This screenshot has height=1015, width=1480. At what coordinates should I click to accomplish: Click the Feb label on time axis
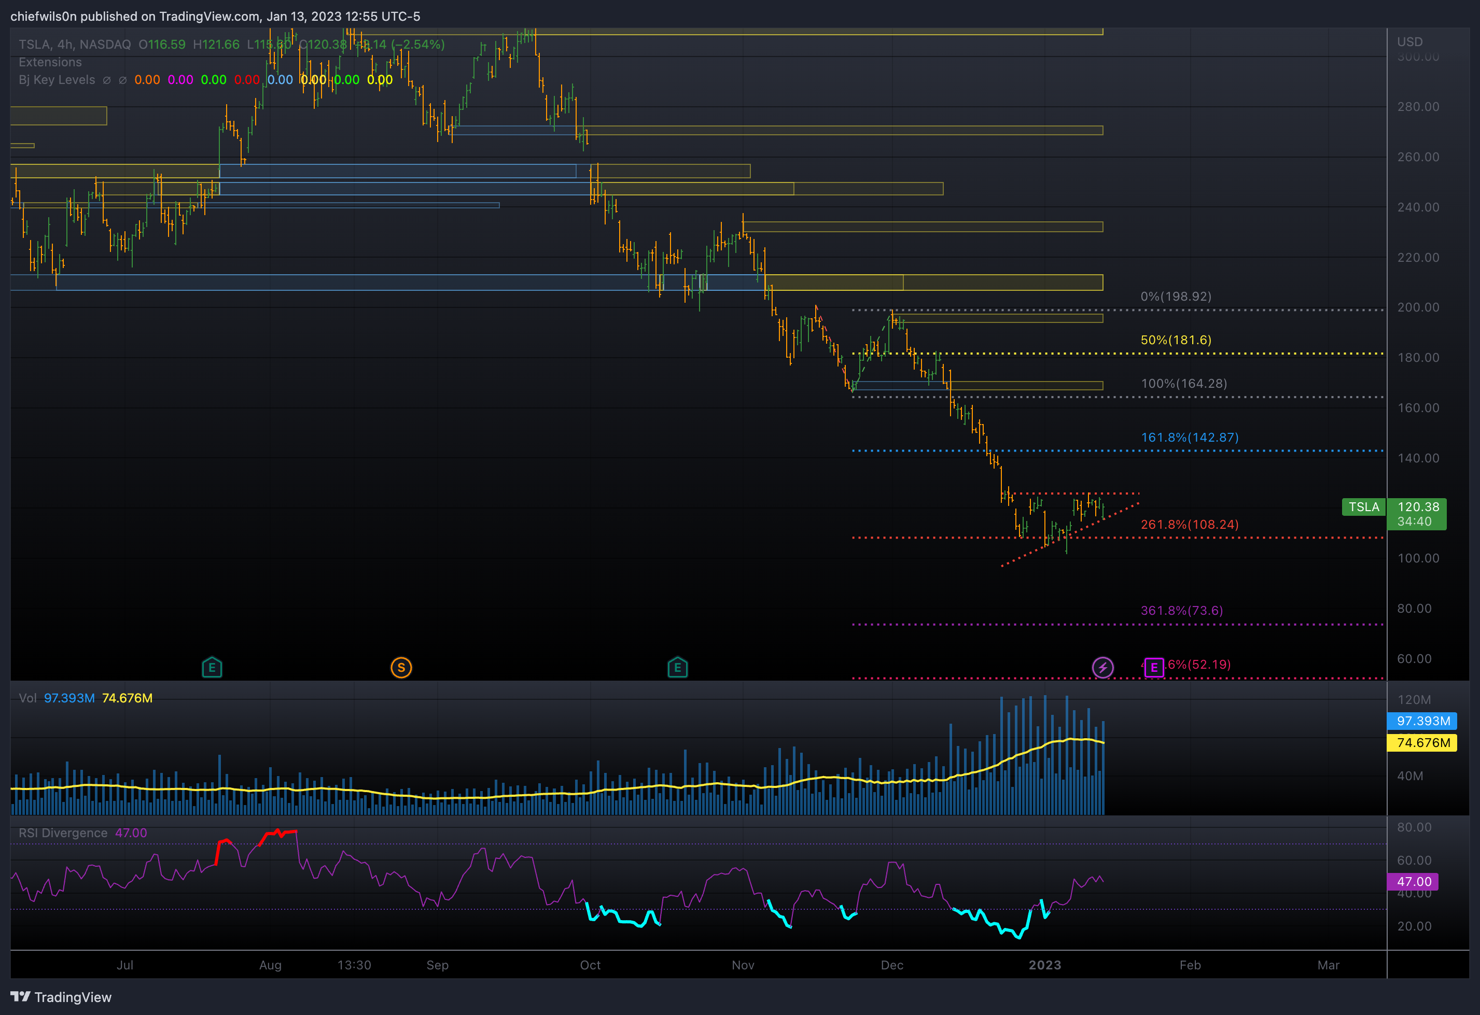(1190, 965)
